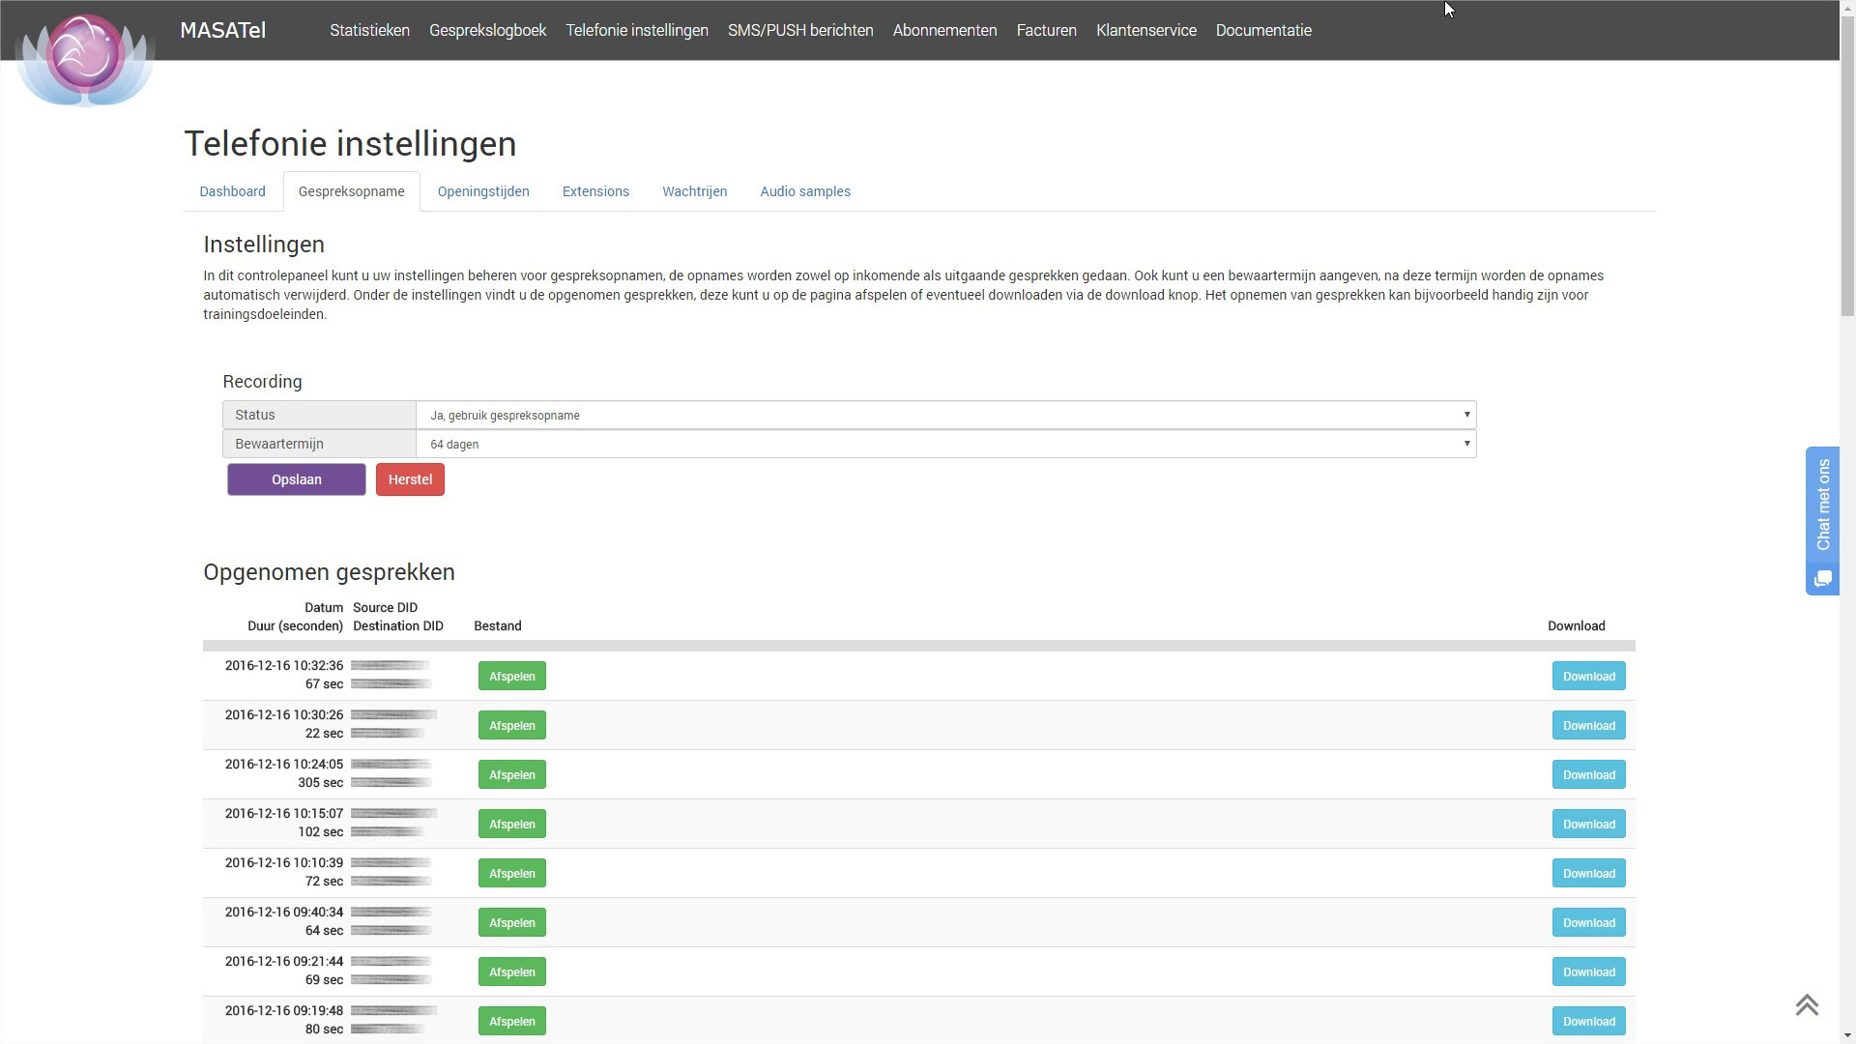Open the Gesprekslogboek menu item
This screenshot has width=1856, height=1044.
pos(488,29)
